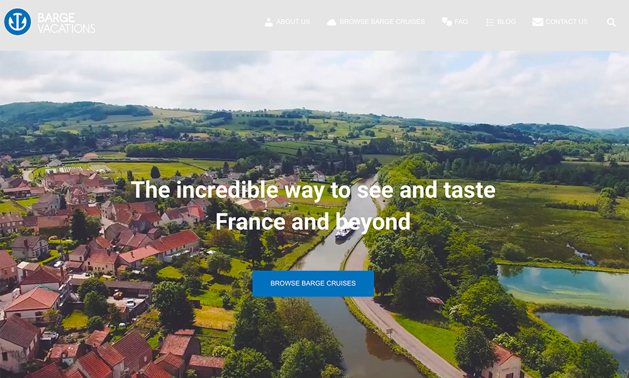This screenshot has width=629, height=378.
Task: Click the blue Browse Barge Cruises button
Action: pos(313,283)
